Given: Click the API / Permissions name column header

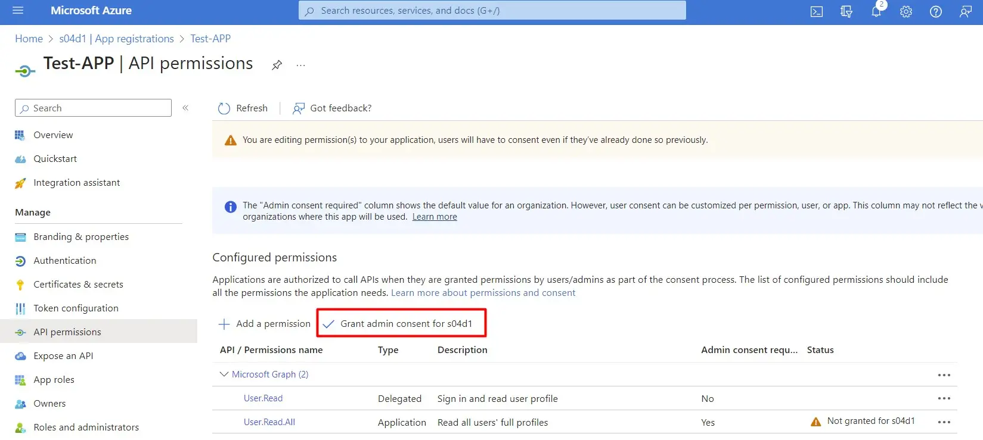Looking at the screenshot, I should tap(271, 350).
